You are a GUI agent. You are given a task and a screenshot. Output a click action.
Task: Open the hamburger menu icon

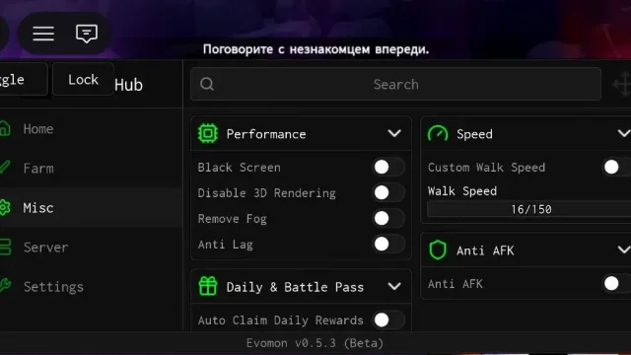pyautogui.click(x=43, y=34)
